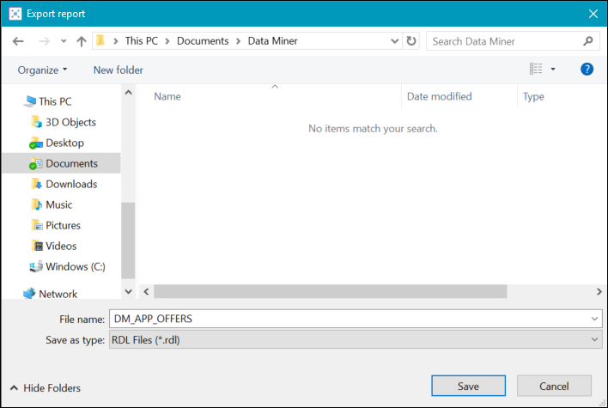Image resolution: width=608 pixels, height=408 pixels.
Task: Click the Export report app icon in title bar
Action: click(15, 14)
